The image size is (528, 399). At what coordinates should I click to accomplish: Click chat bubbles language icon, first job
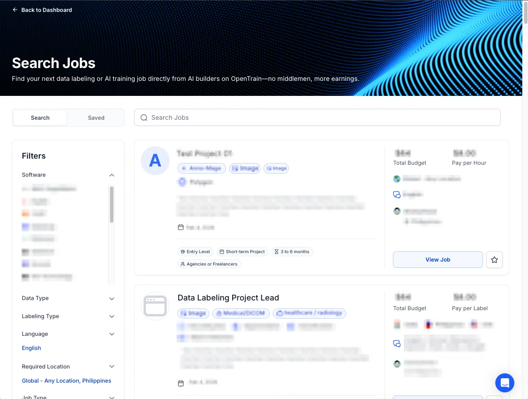click(397, 194)
